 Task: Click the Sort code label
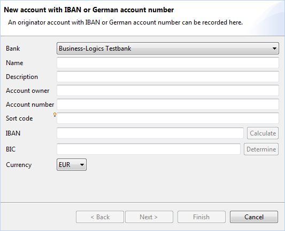19,118
